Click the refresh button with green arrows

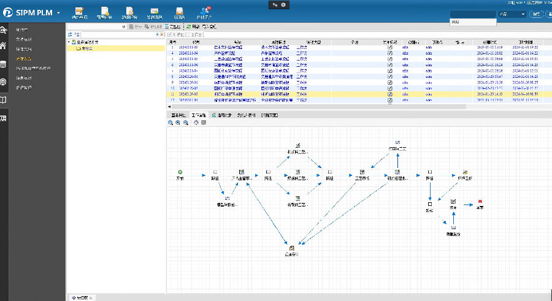pos(192,27)
